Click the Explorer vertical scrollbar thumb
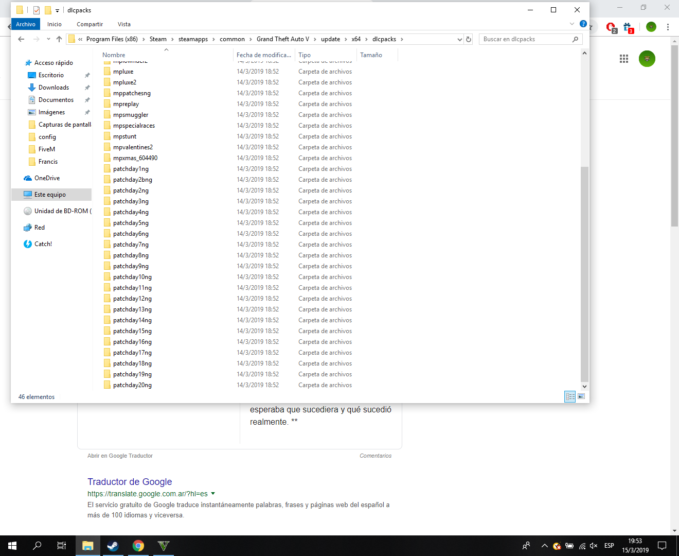Screen dimensions: 679x556 click(x=584, y=274)
